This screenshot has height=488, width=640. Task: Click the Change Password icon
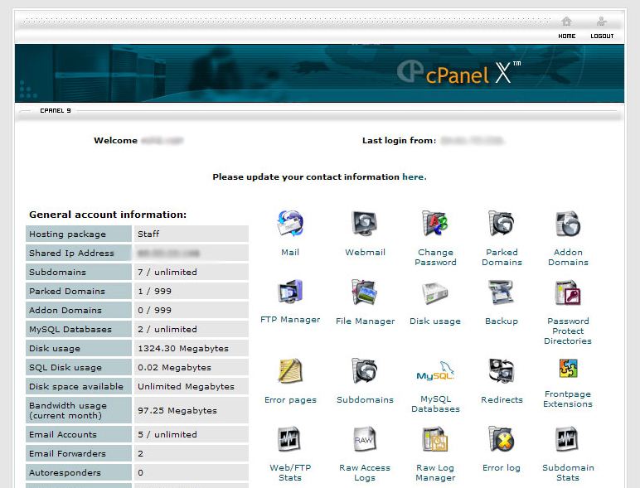pyautogui.click(x=435, y=225)
